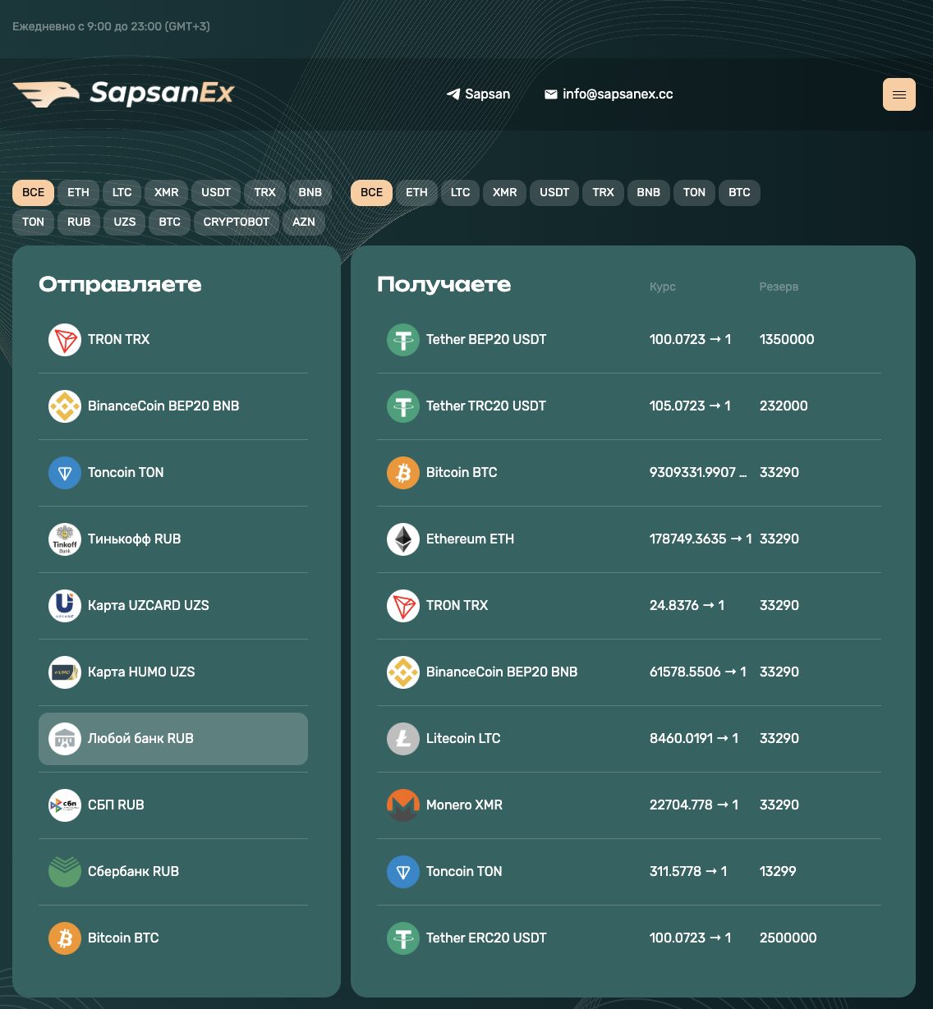Click the Курс column header
The width and height of the screenshot is (933, 1009).
pyautogui.click(x=663, y=287)
